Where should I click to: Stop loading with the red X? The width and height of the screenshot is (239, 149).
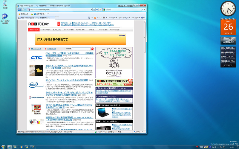100,10
